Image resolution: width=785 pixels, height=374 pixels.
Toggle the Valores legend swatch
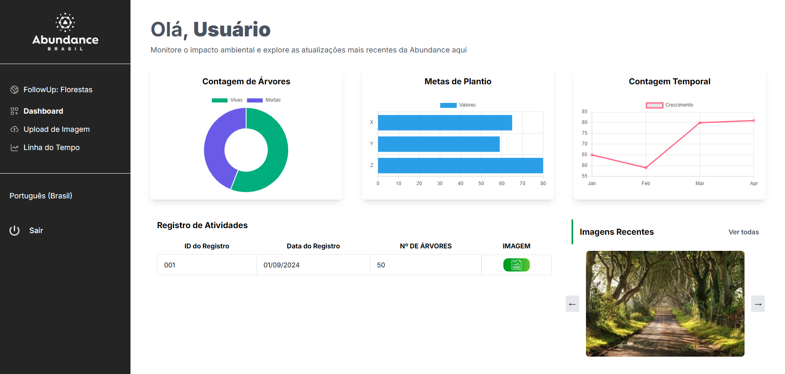tap(448, 105)
